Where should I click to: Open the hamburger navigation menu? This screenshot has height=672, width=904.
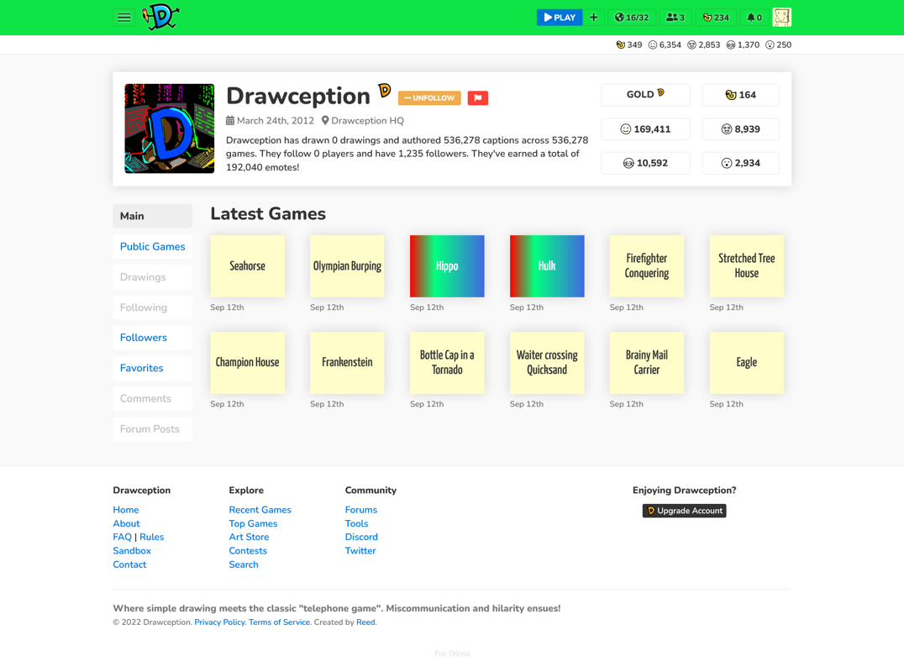coord(124,17)
